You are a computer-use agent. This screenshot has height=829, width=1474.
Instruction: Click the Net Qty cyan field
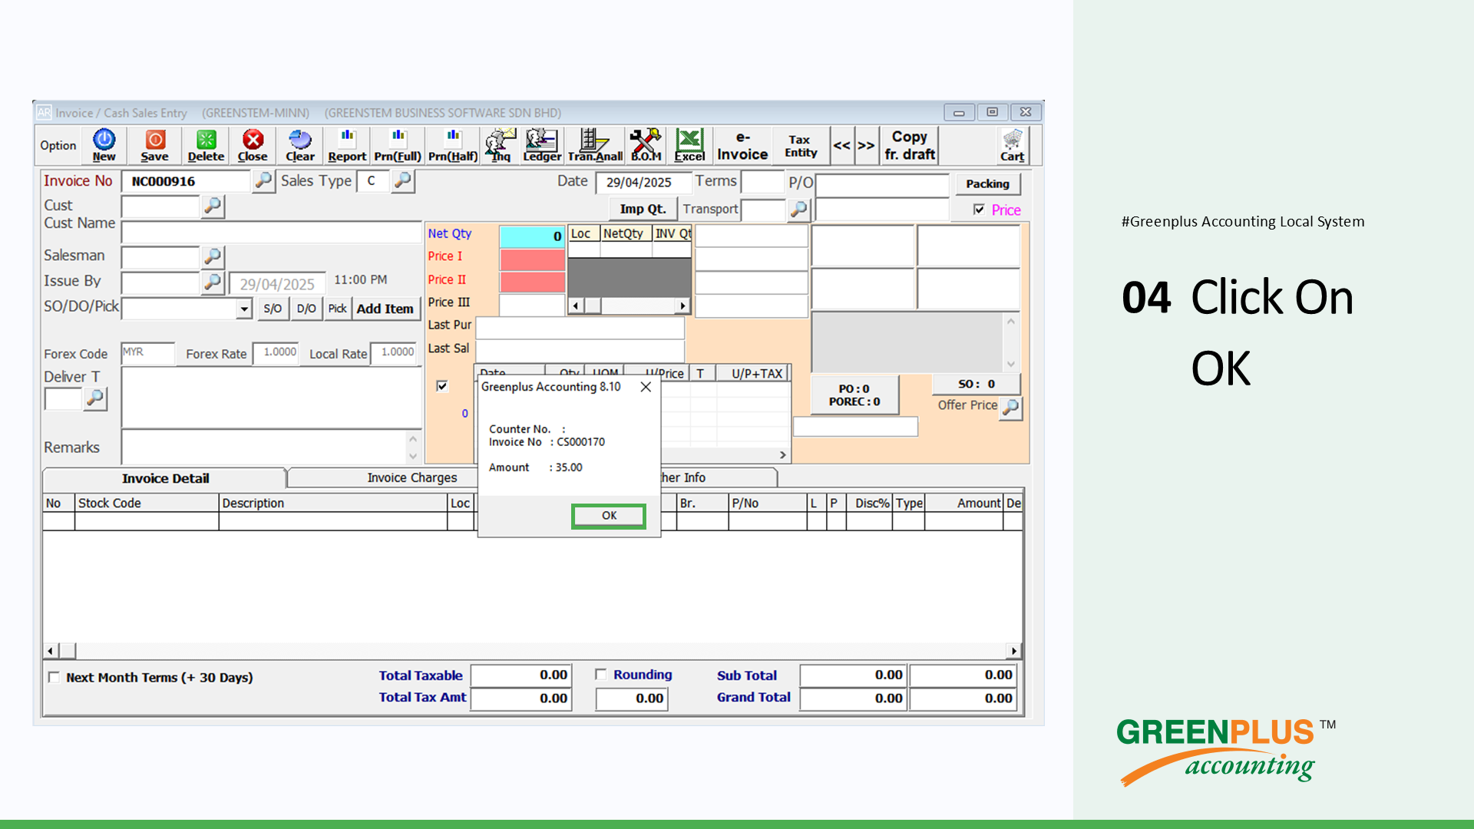click(x=533, y=236)
